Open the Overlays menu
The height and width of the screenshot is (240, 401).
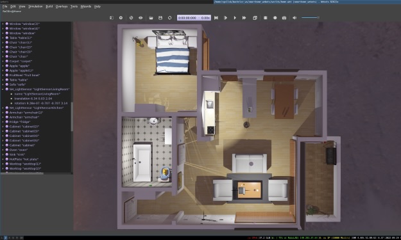coord(62,6)
